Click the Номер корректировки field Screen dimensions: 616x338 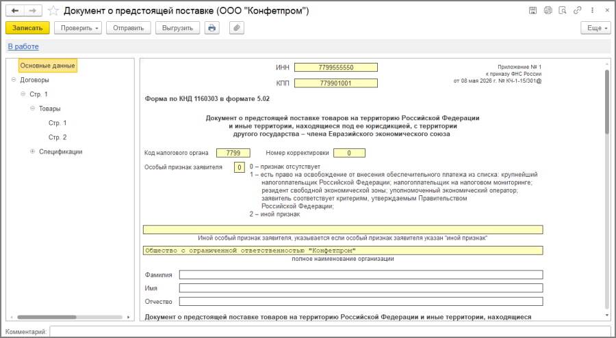pyautogui.click(x=349, y=153)
